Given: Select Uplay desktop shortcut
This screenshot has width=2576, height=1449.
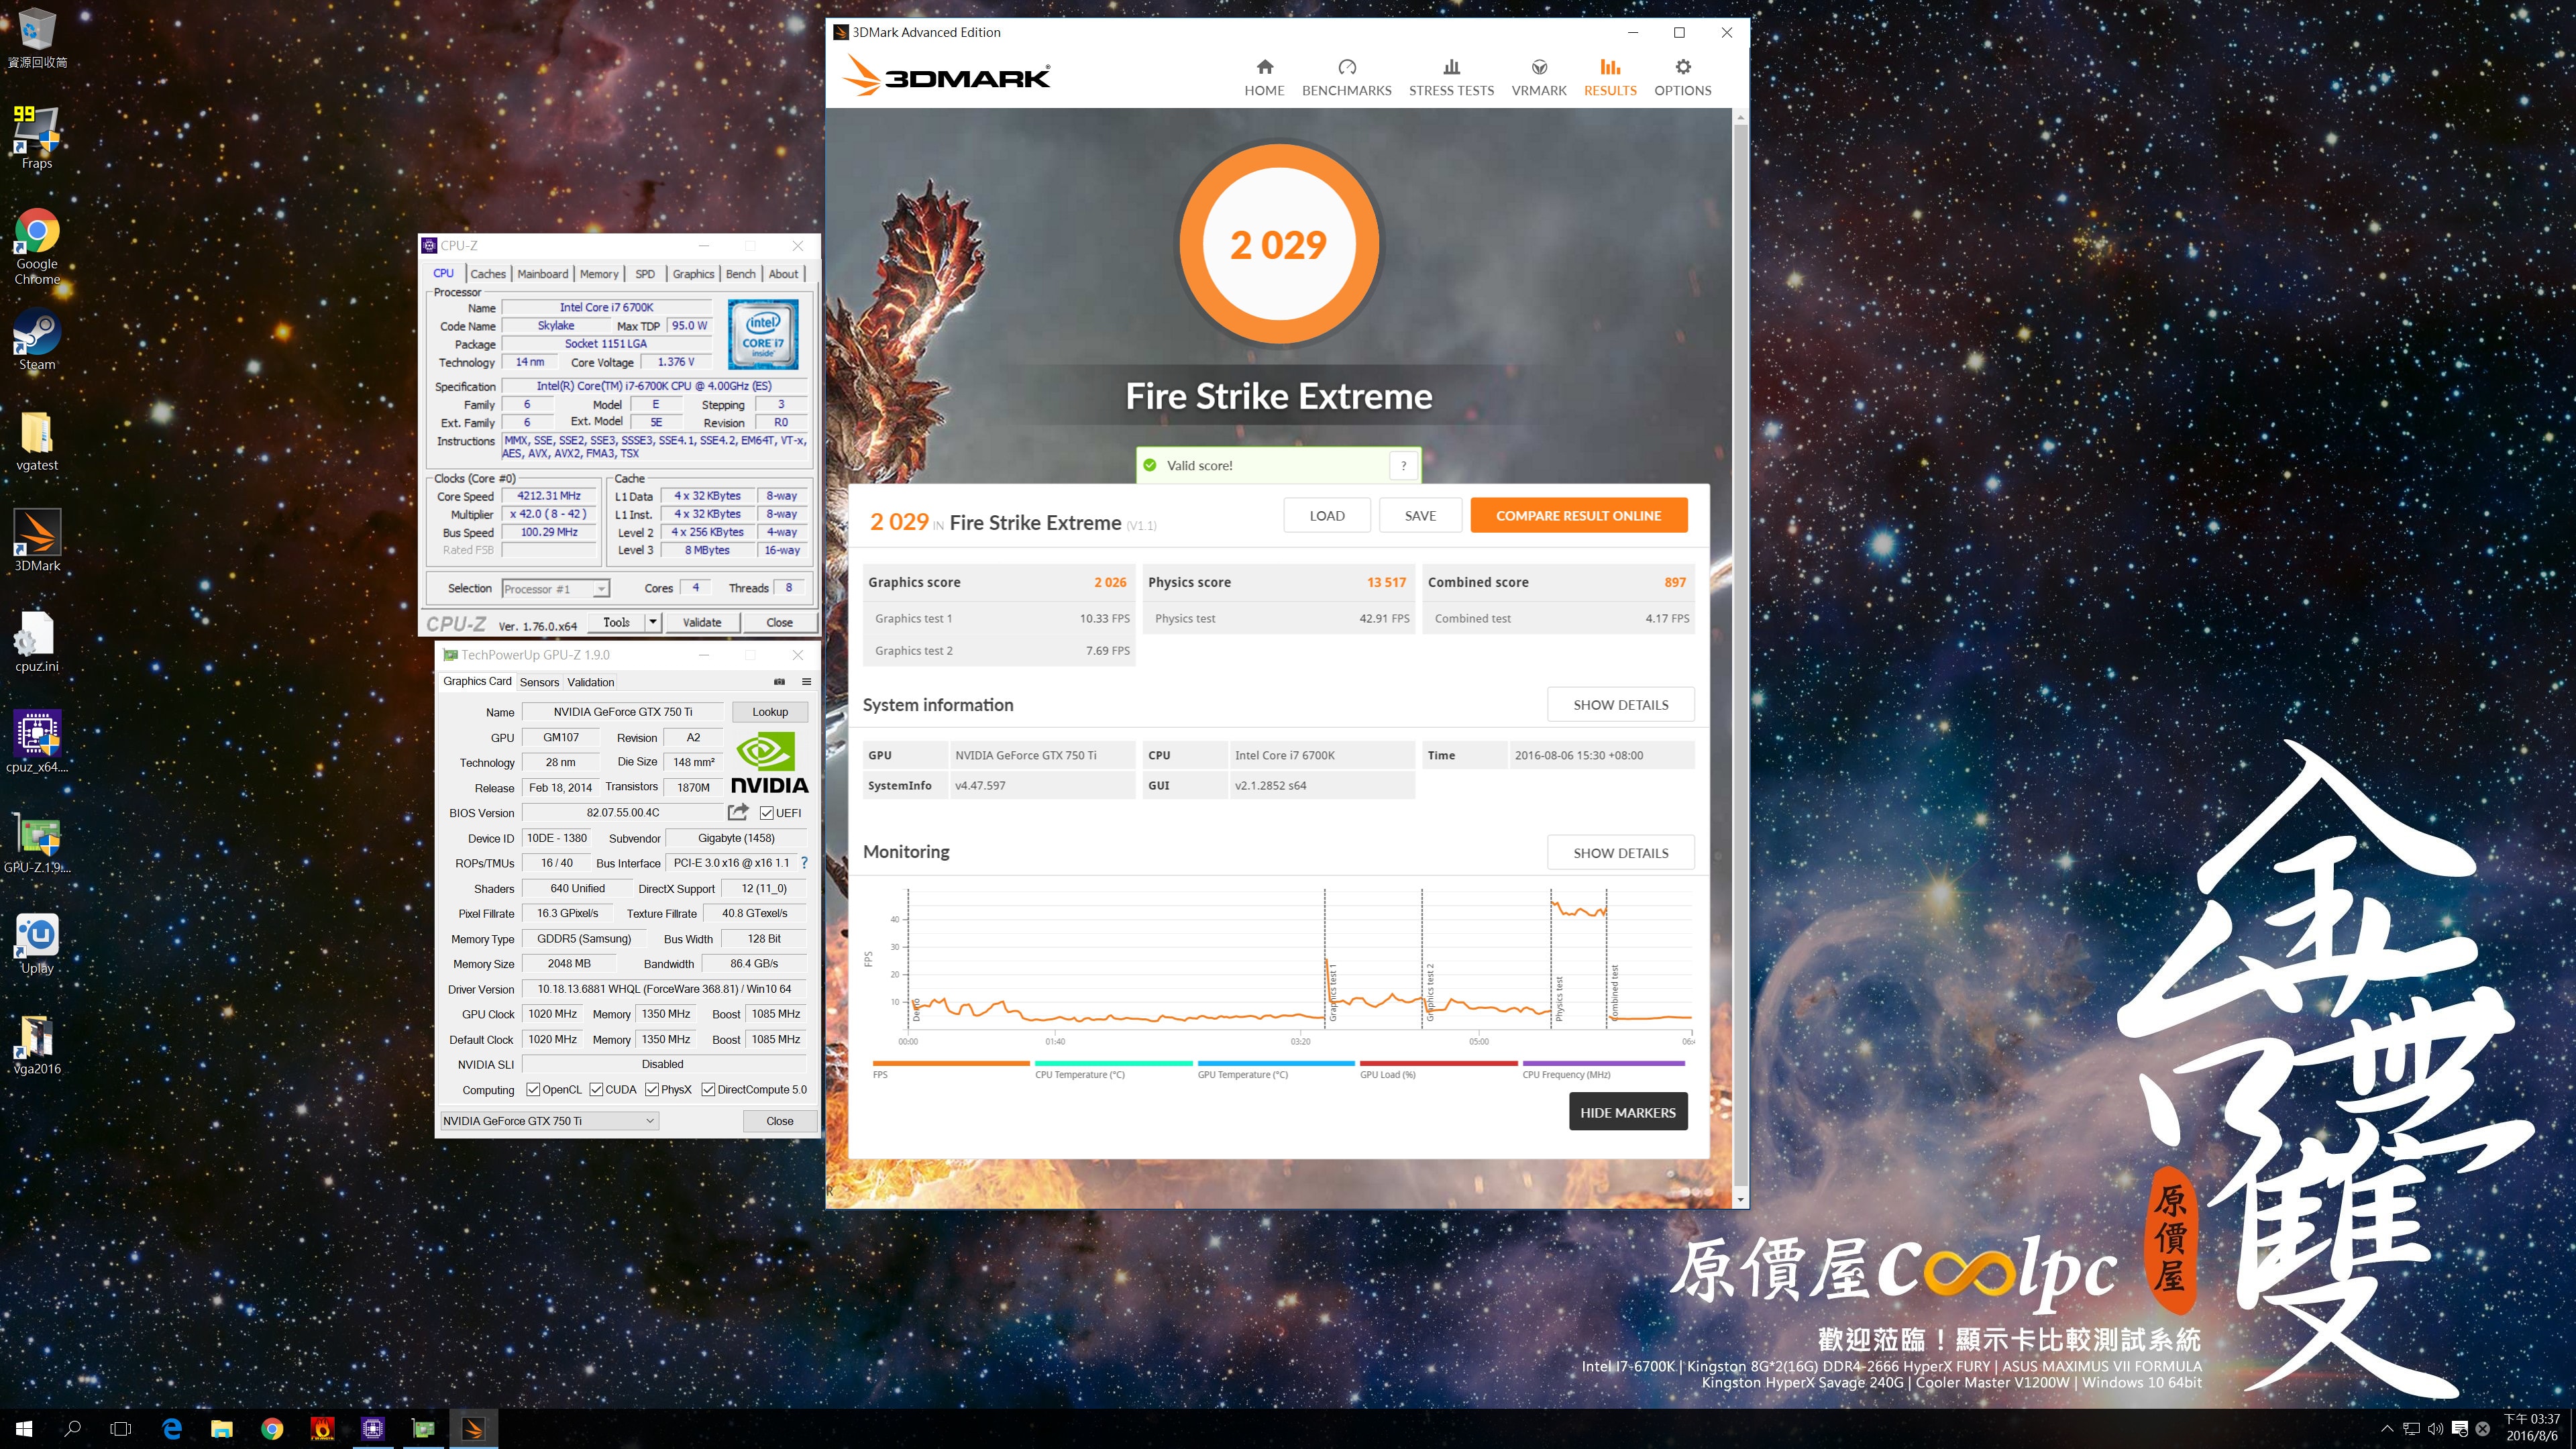Looking at the screenshot, I should [x=37, y=944].
